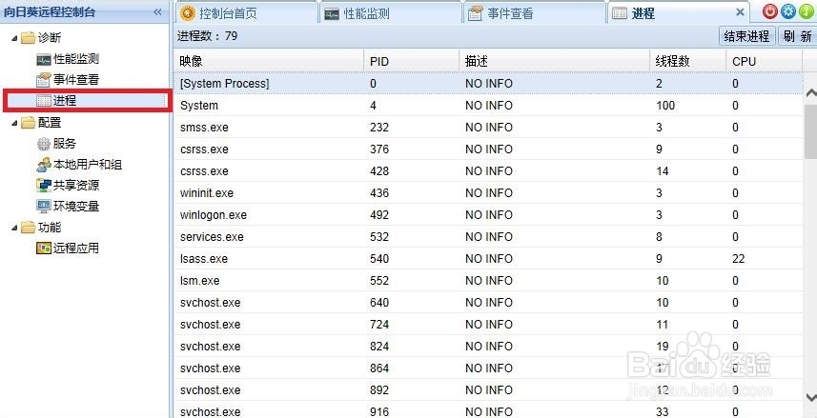Switch to the 性能监测 tab
The height and width of the screenshot is (418, 817).
pyautogui.click(x=390, y=13)
